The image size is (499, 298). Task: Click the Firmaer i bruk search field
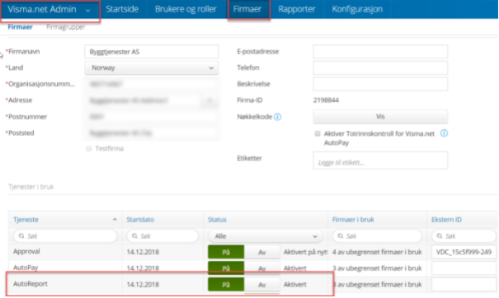(377, 236)
